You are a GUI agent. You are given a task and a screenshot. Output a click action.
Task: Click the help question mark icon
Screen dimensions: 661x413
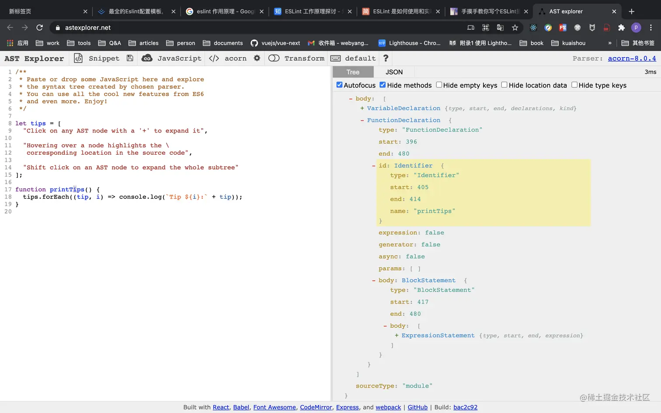[386, 58]
